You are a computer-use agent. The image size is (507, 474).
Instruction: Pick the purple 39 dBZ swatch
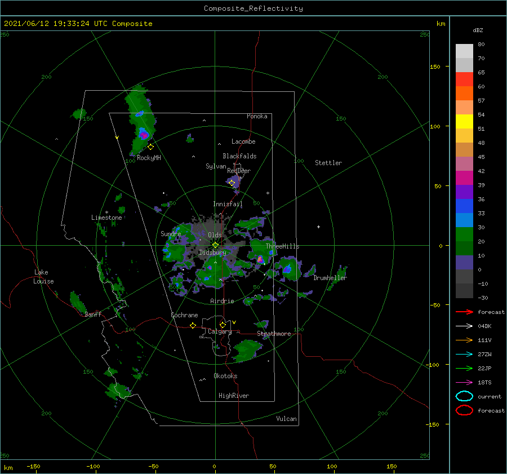[464, 192]
